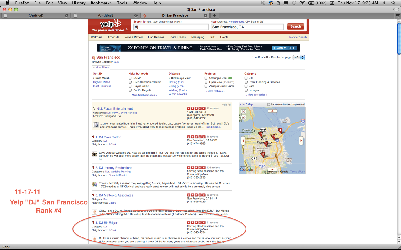Image resolution: width=401 pixels, height=250 pixels.
Task: Click the page vertical scrollbar thumb
Action: pos(399,39)
